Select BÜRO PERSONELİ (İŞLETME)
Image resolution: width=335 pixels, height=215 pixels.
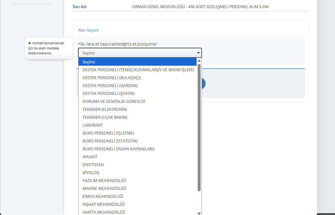(108, 133)
